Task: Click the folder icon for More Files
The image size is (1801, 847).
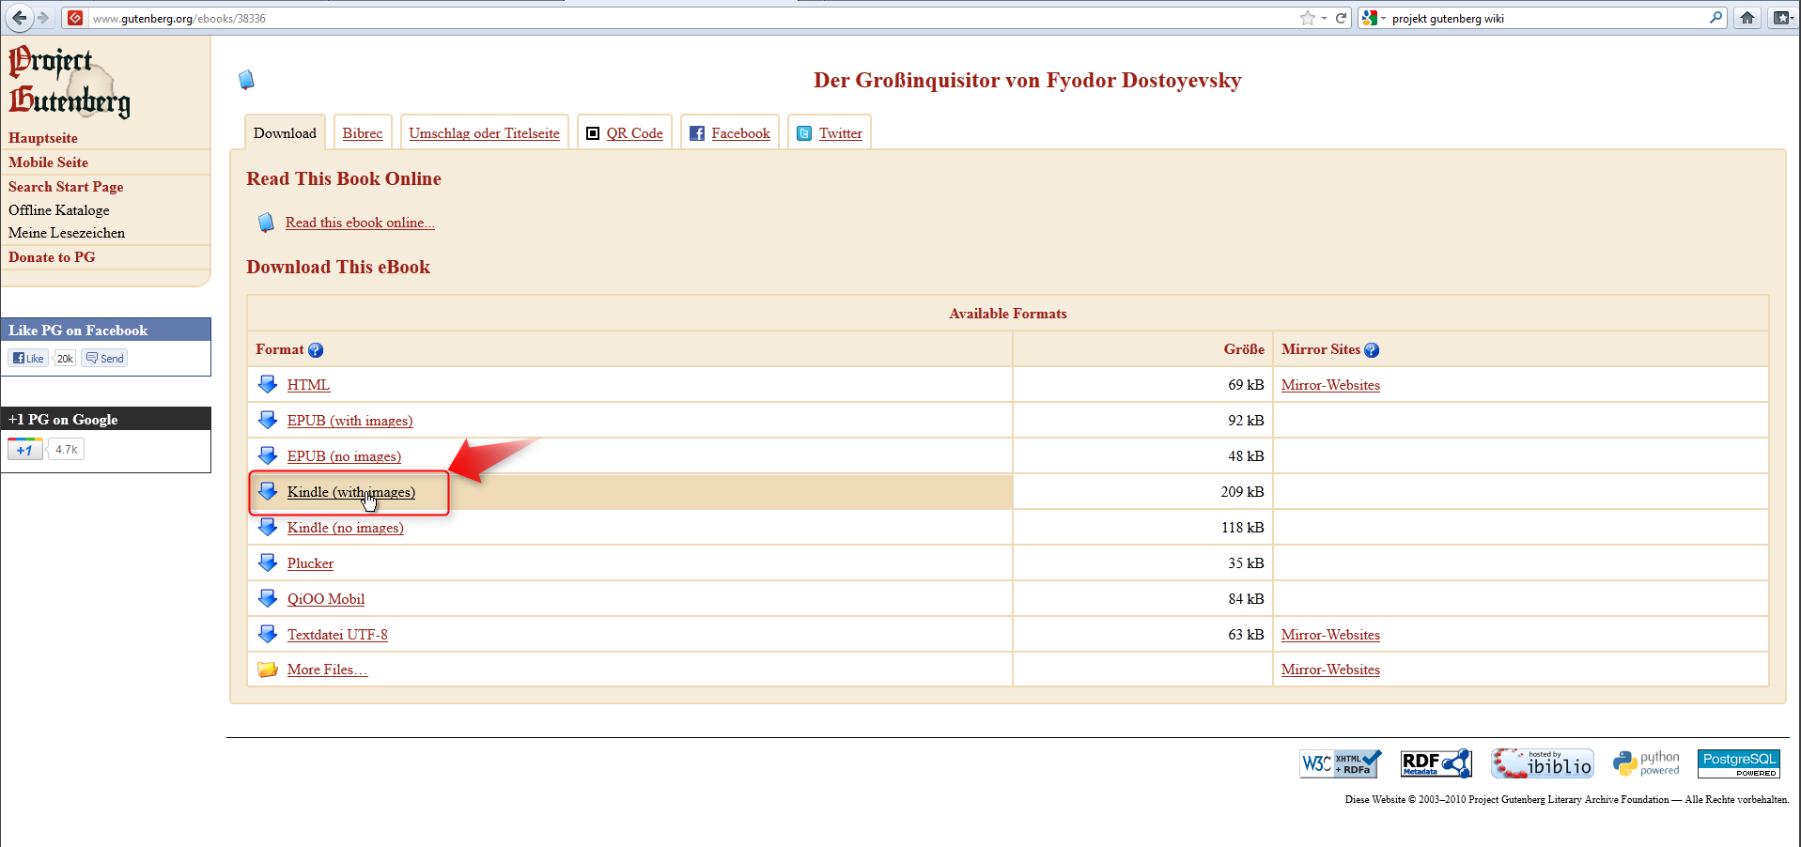Action: [x=268, y=670]
